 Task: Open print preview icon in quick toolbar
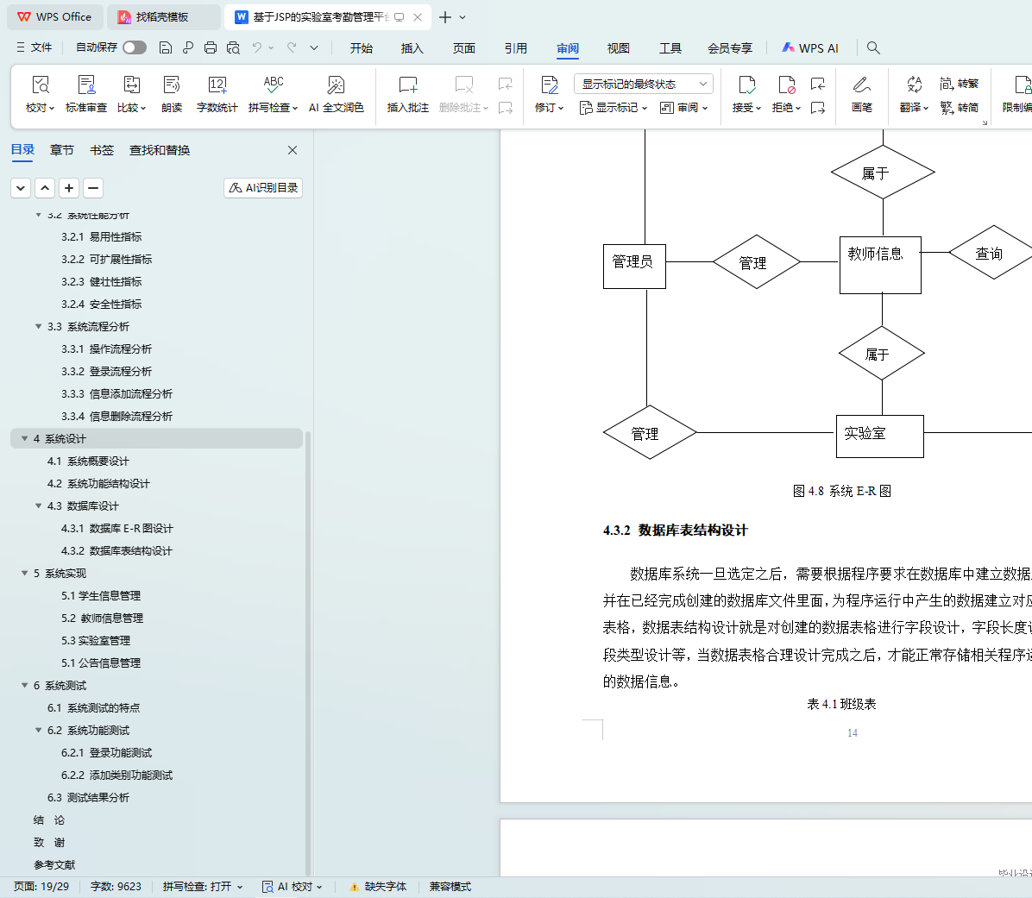(233, 47)
